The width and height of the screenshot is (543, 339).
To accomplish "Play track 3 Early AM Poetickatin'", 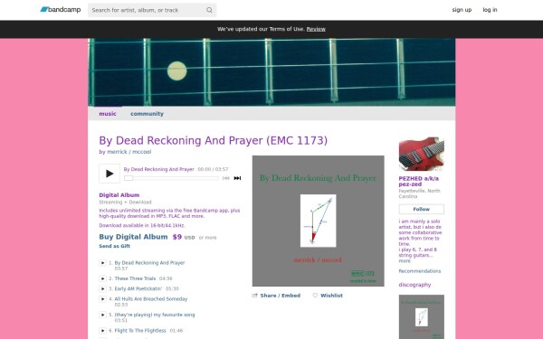I will [102, 288].
